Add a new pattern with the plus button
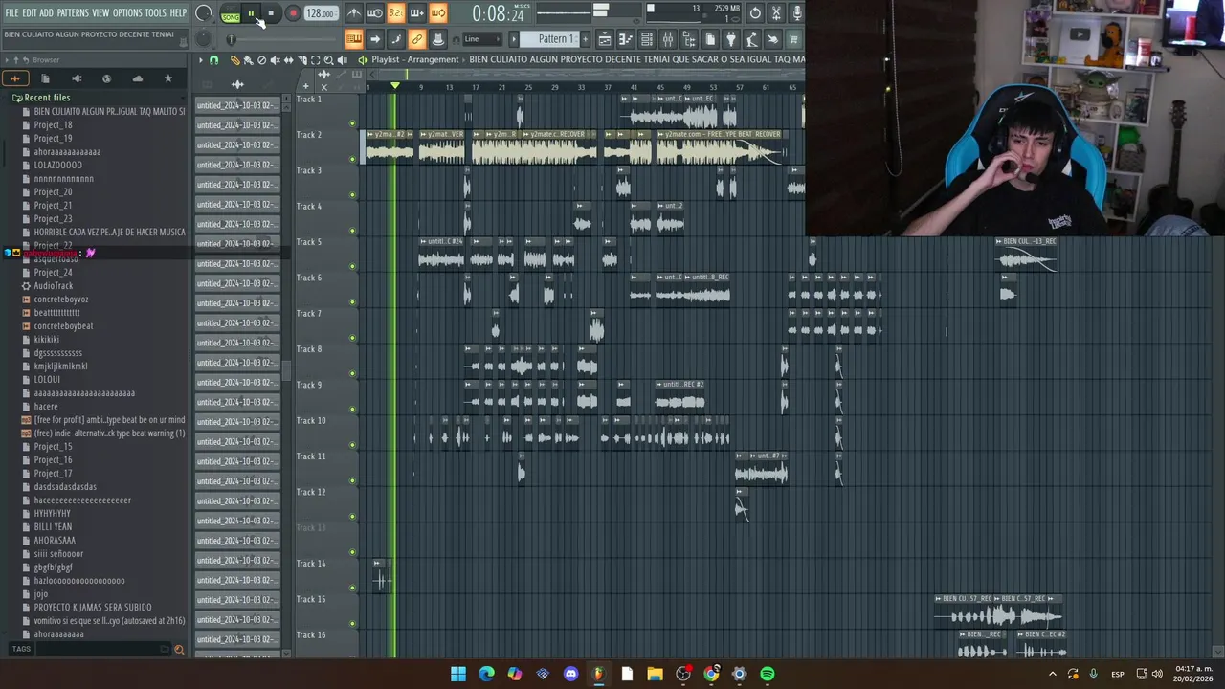Screen dimensions: 1225x689 [585, 39]
